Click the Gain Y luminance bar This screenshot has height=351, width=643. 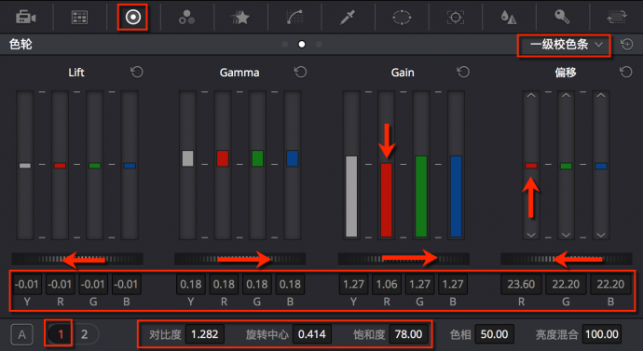coord(351,165)
